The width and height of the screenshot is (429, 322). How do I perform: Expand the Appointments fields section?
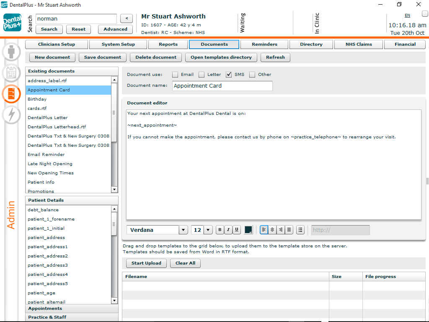point(71,308)
